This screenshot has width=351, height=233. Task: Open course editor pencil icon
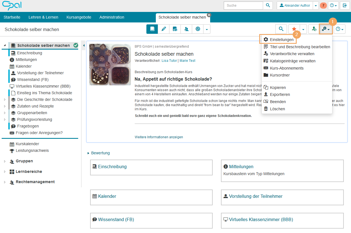pyautogui.click(x=164, y=29)
